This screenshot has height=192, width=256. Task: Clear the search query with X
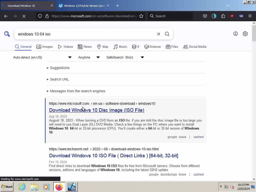(x=158, y=34)
